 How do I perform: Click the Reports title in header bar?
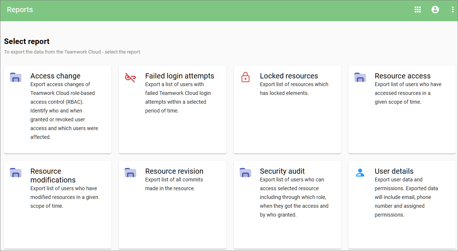(20, 10)
